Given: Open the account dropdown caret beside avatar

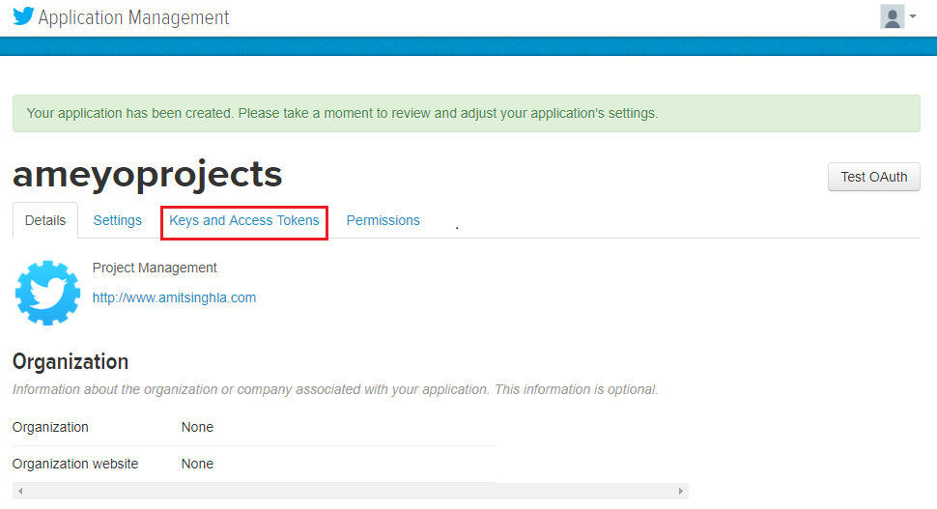Looking at the screenshot, I should click(913, 17).
